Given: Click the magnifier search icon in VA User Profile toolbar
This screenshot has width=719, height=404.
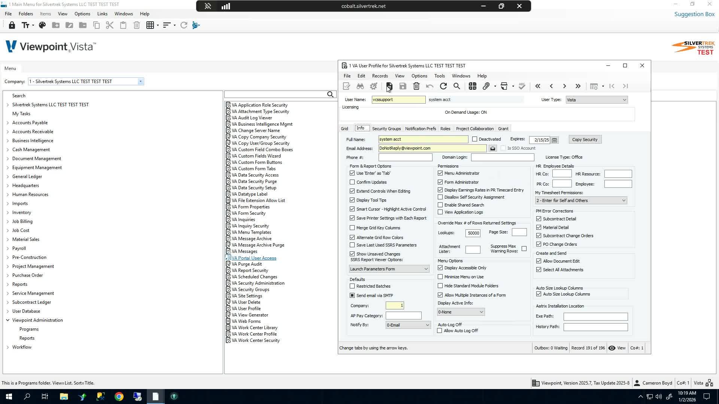Looking at the screenshot, I should [457, 86].
